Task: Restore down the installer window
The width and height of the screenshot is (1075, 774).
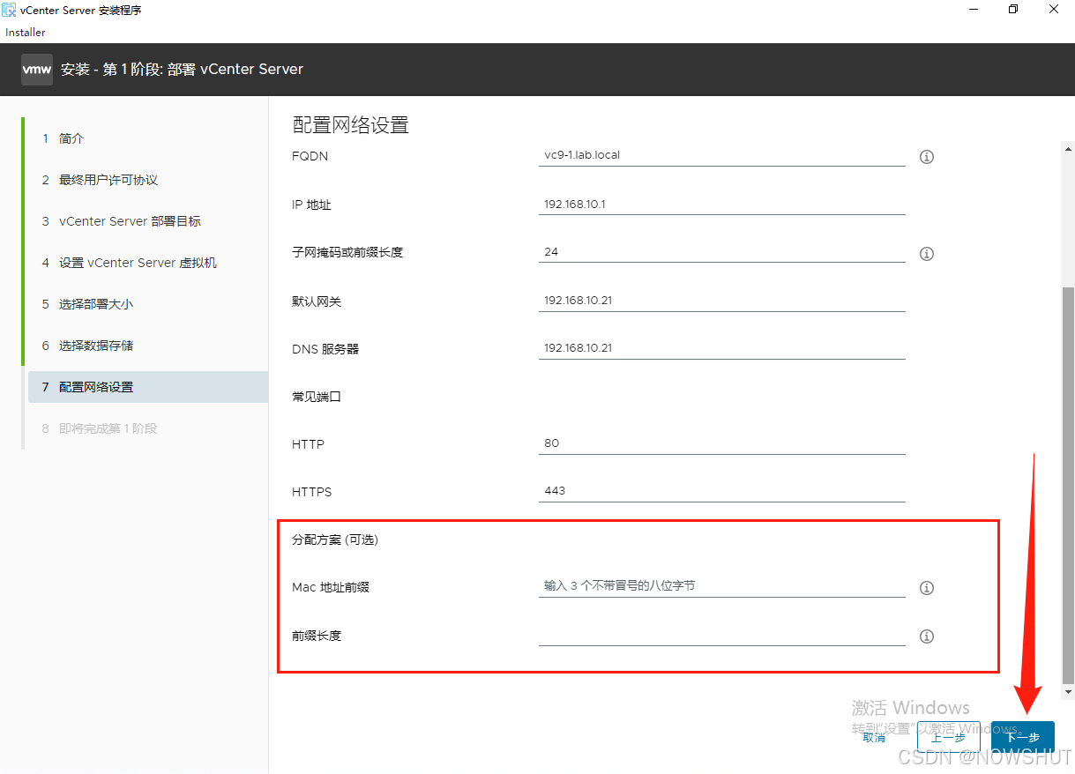Action: [1013, 10]
